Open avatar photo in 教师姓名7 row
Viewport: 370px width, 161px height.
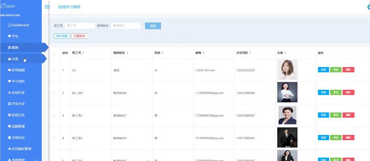click(x=288, y=115)
